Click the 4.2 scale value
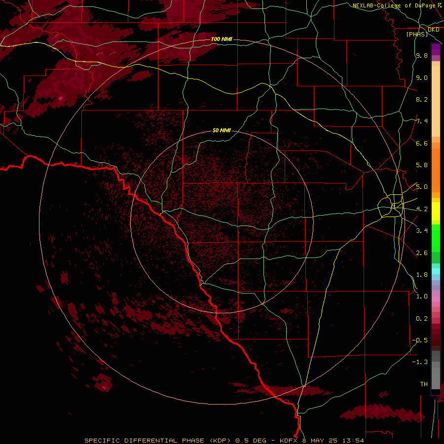 (422, 209)
